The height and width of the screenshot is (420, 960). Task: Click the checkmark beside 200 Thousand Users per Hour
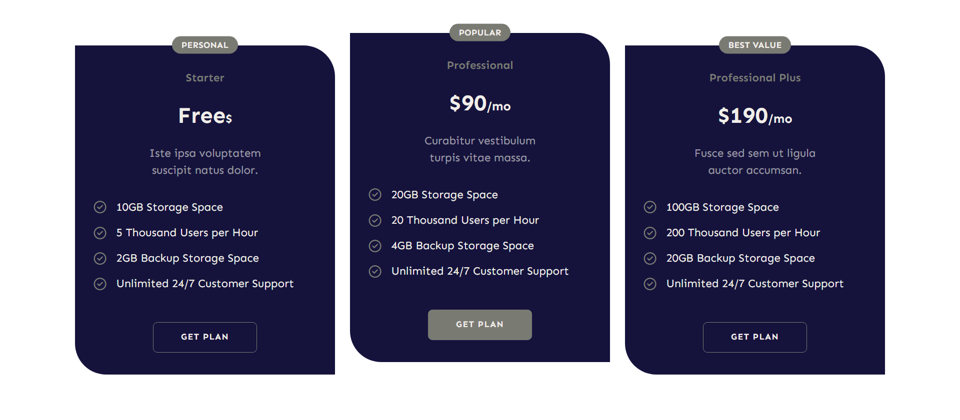click(x=649, y=233)
